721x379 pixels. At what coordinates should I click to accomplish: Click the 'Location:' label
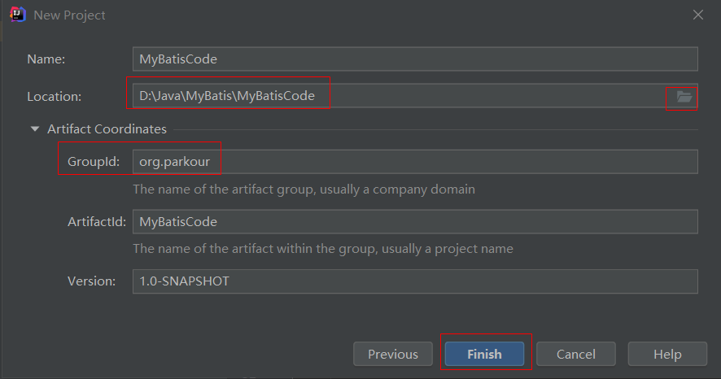[54, 97]
